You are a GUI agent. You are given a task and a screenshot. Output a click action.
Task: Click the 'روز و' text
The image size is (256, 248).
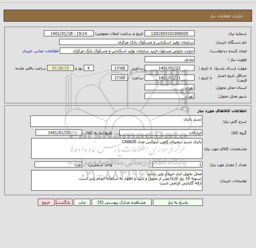[79, 68]
